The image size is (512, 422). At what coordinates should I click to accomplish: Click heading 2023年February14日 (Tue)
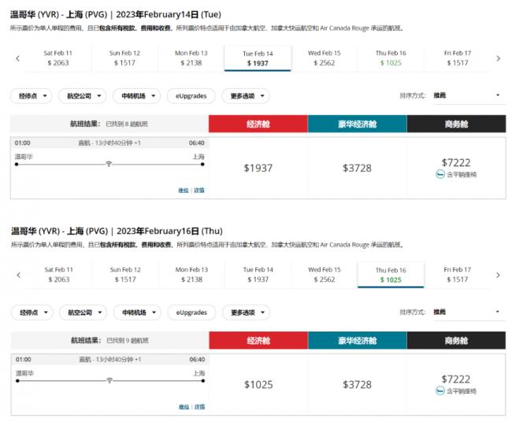(169, 15)
